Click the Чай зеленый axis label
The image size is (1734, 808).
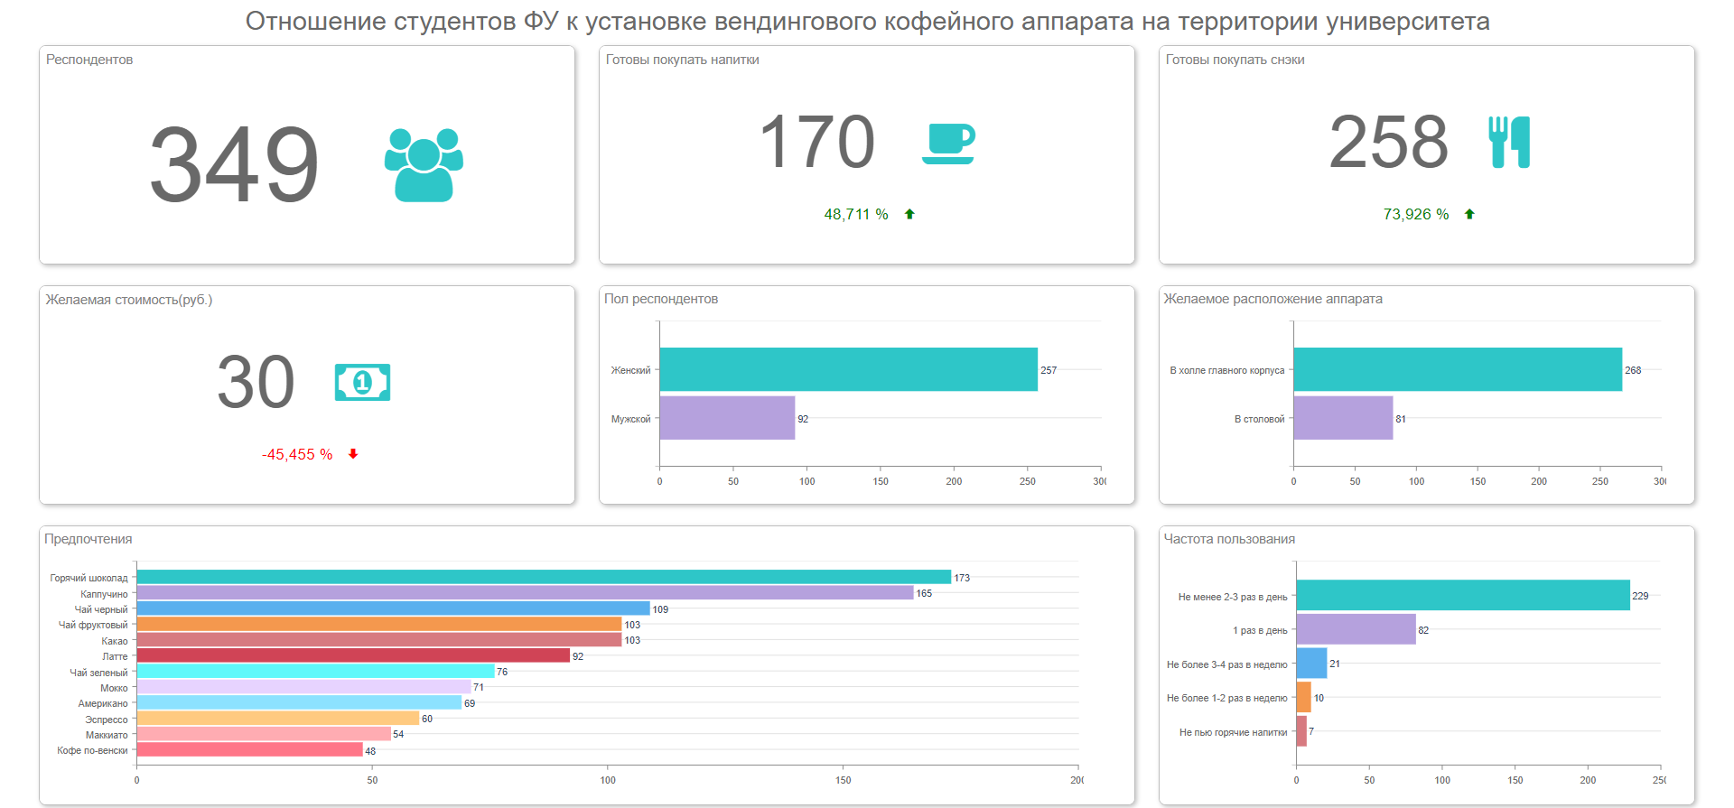coord(98,673)
